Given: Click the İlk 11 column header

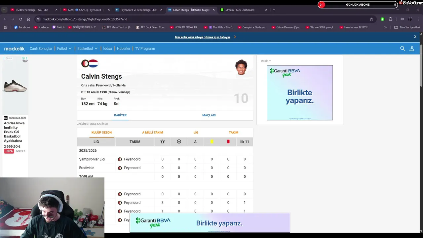Looking at the screenshot, I should coord(245,141).
